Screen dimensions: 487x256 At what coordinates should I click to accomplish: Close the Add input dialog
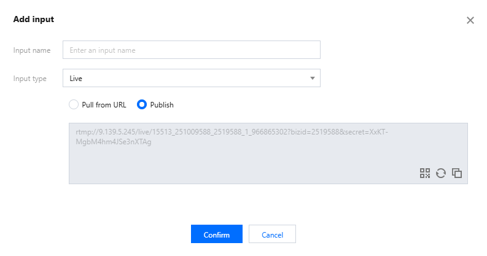click(x=470, y=20)
